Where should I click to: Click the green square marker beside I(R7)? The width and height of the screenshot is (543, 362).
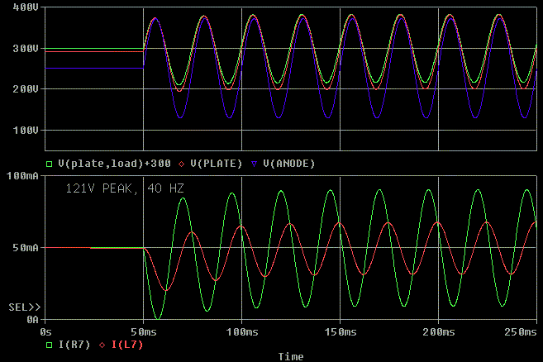49,345
